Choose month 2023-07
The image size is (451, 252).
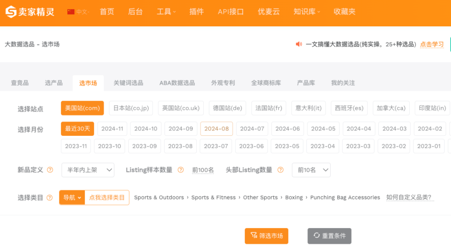click(216, 146)
